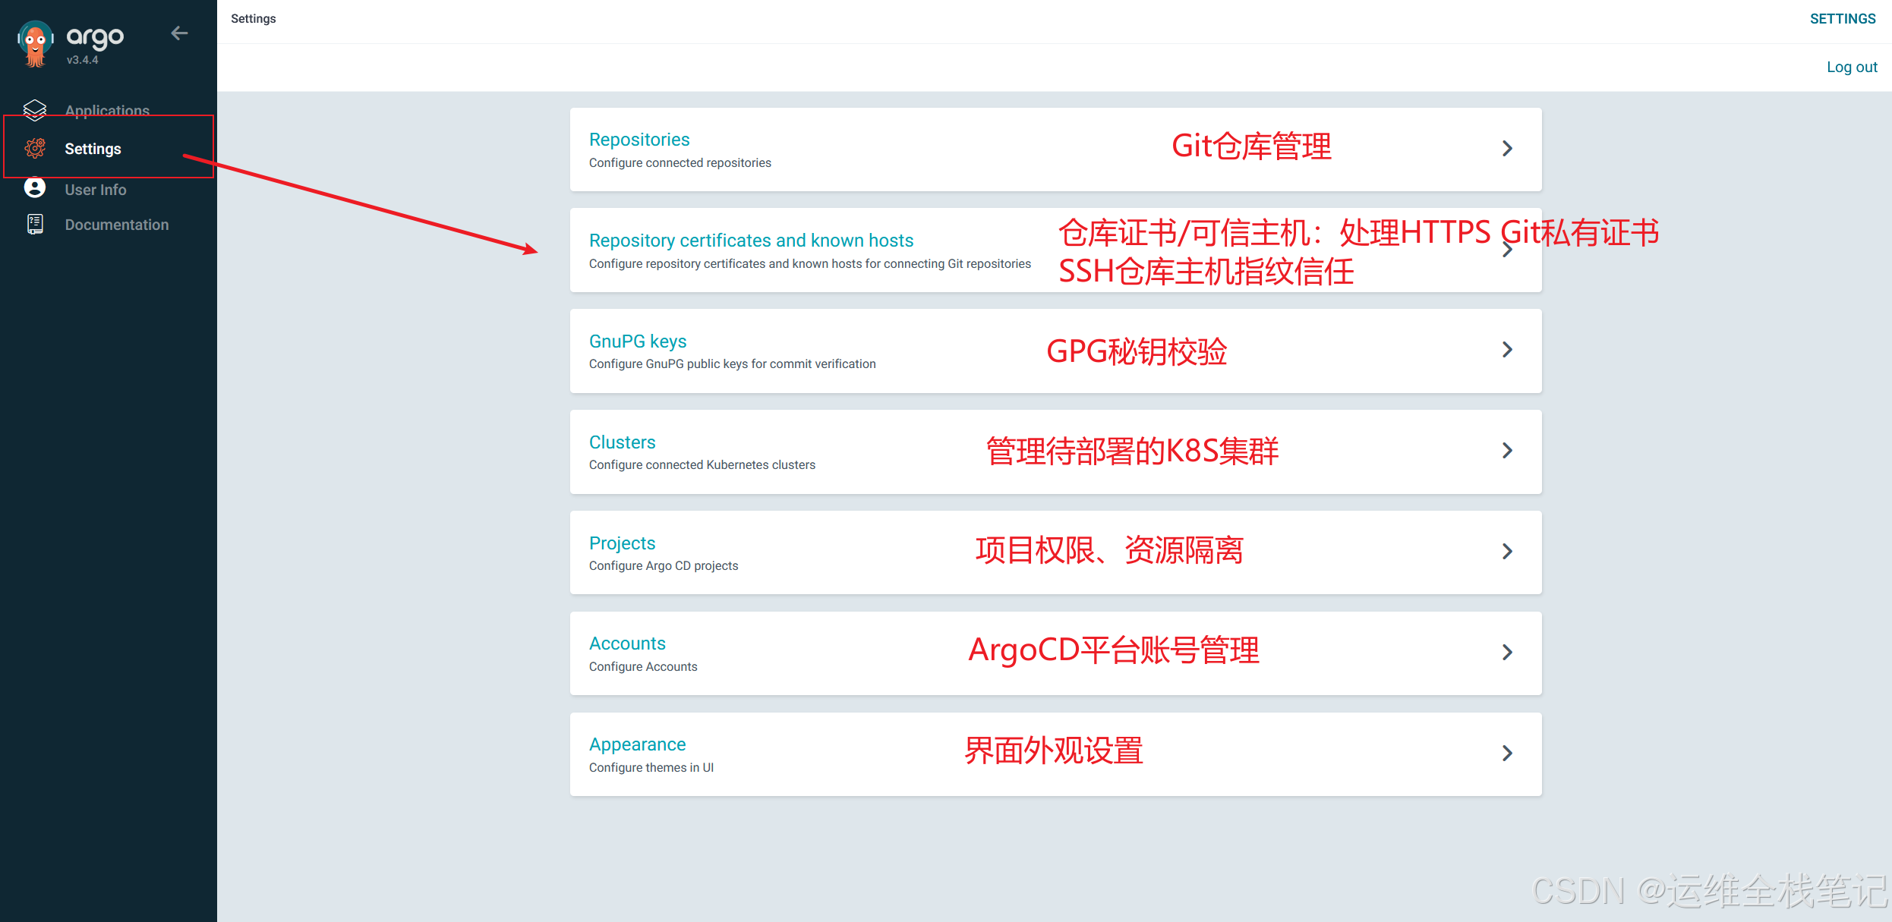1892x922 pixels.
Task: Open Repository certificates and known hosts
Action: click(751, 241)
